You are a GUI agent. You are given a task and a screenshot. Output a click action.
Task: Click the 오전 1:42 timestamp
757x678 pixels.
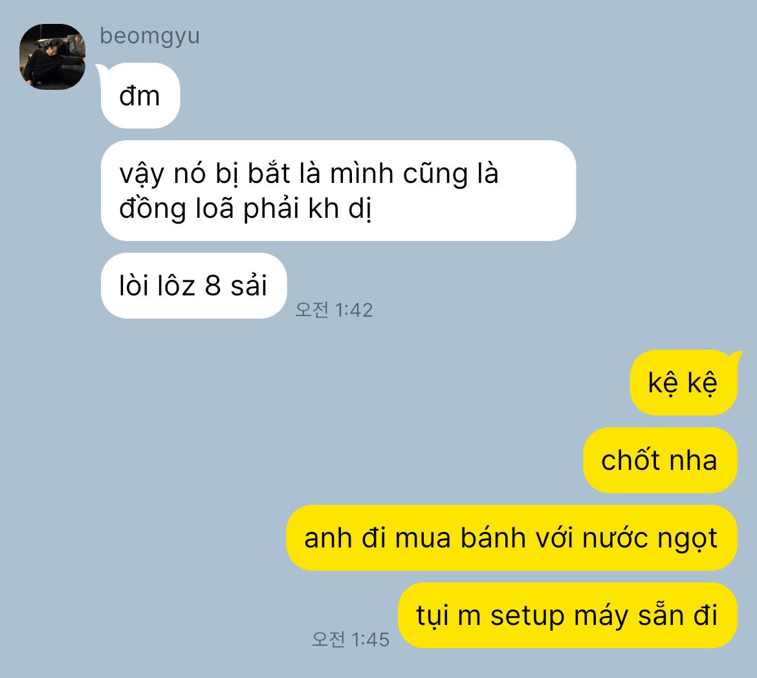click(334, 310)
